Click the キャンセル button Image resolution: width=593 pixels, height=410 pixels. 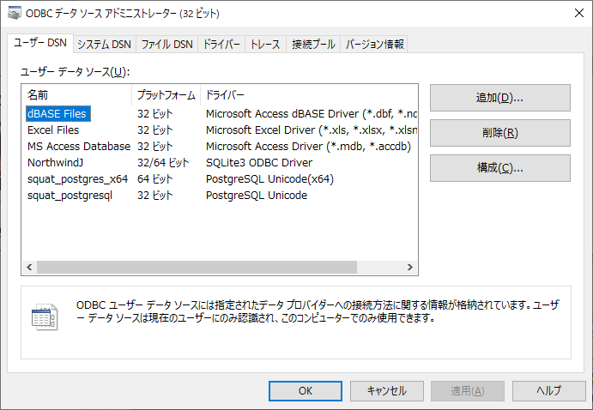click(x=386, y=390)
